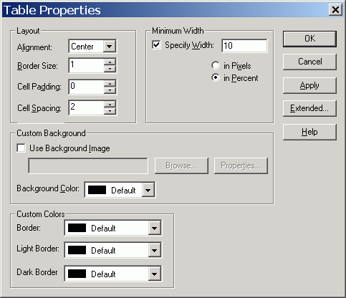Click the Apply button
The width and height of the screenshot is (346, 298).
(x=309, y=85)
